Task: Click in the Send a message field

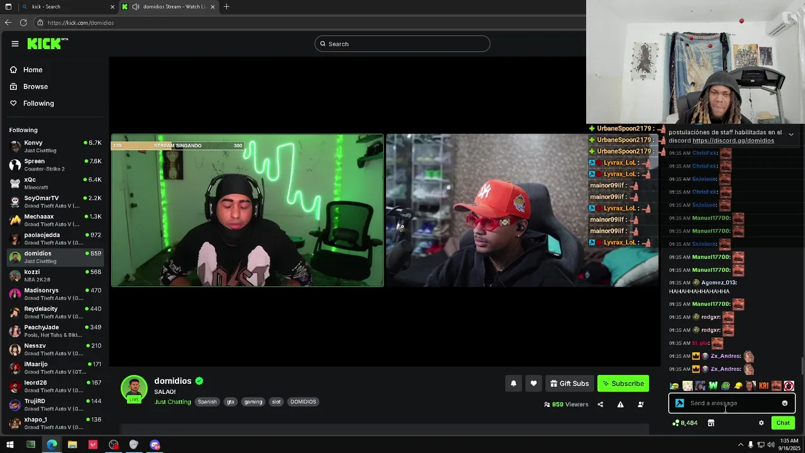Action: [733, 403]
